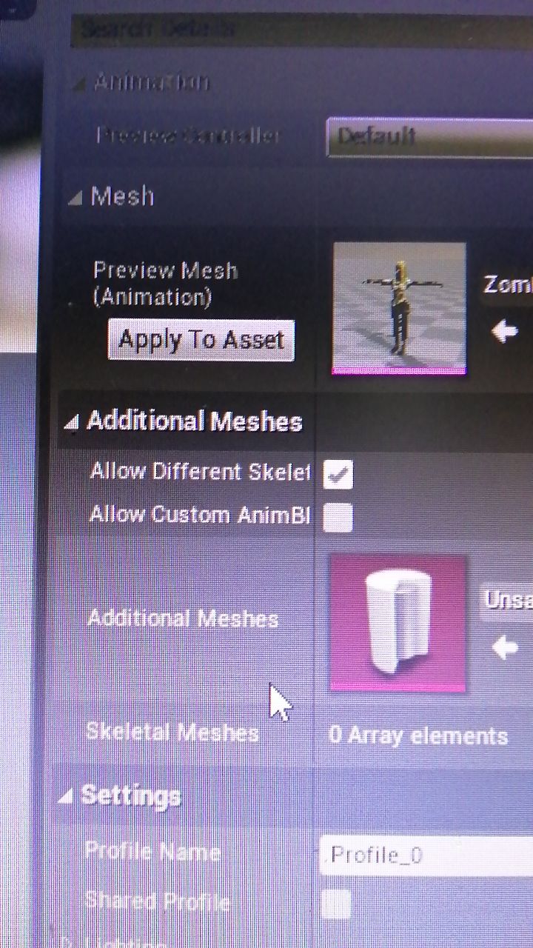Open the Zombie preview mesh asset dropdown

pyautogui.click(x=508, y=285)
